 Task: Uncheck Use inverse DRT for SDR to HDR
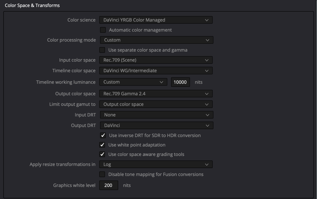pyautogui.click(x=103, y=135)
